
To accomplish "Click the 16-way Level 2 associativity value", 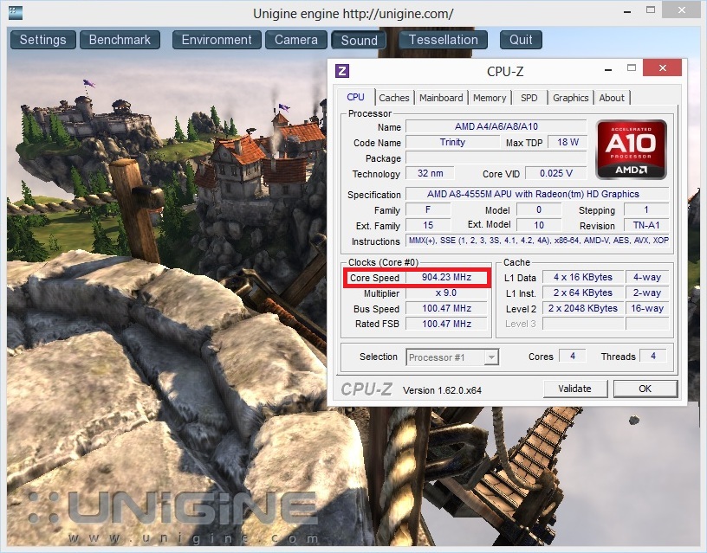I will [x=647, y=308].
